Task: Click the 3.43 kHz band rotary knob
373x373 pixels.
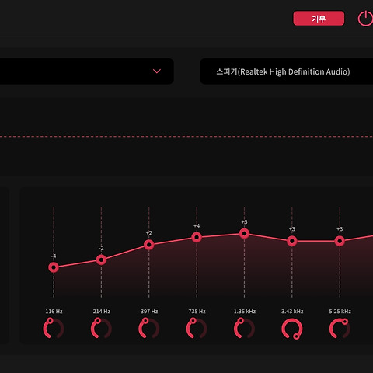Action: [292, 329]
